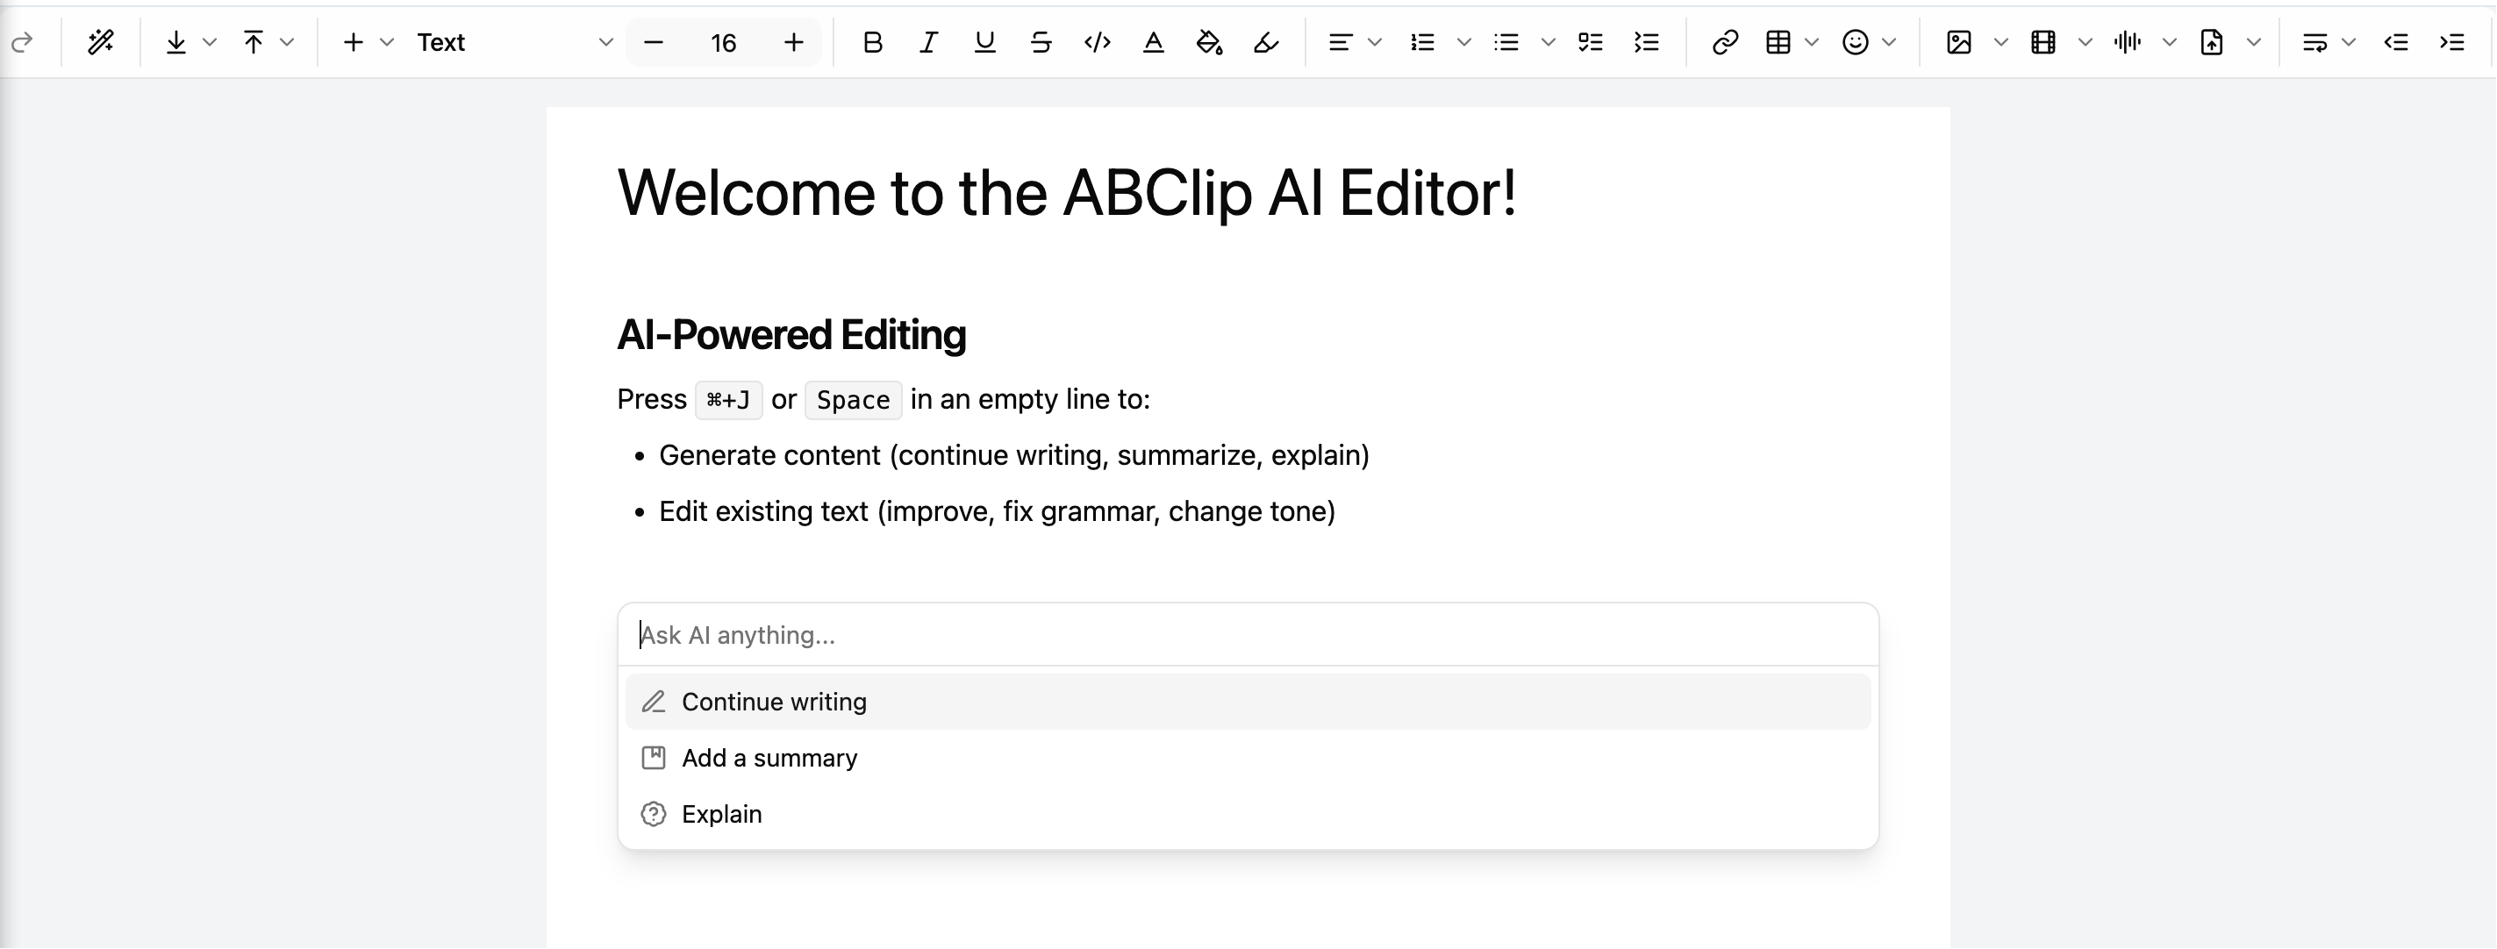Click the redo arrow icon

tap(21, 42)
